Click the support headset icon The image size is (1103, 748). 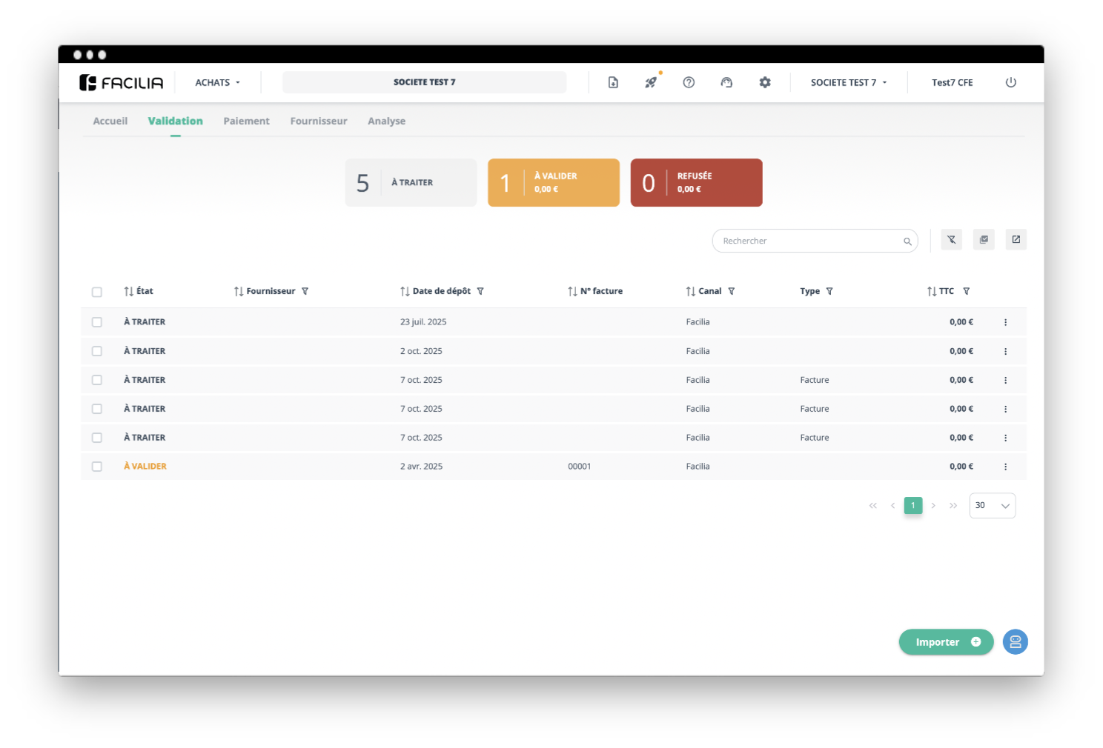click(726, 82)
